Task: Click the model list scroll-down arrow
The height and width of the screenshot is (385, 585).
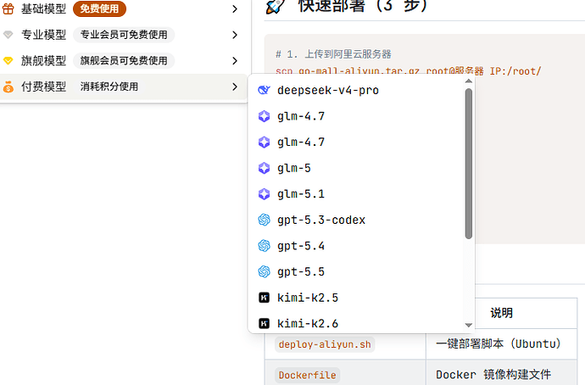Action: (469, 325)
